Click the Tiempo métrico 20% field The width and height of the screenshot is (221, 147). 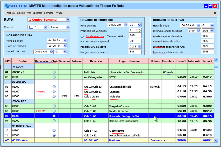(135, 35)
